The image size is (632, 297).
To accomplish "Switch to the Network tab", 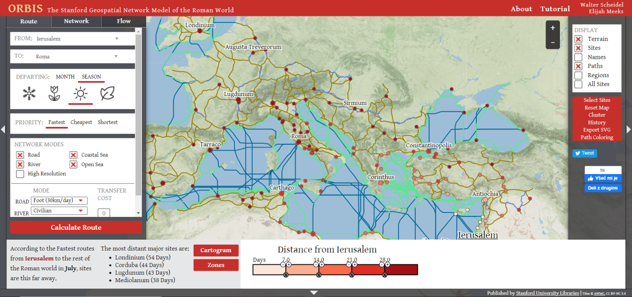I will tap(77, 21).
